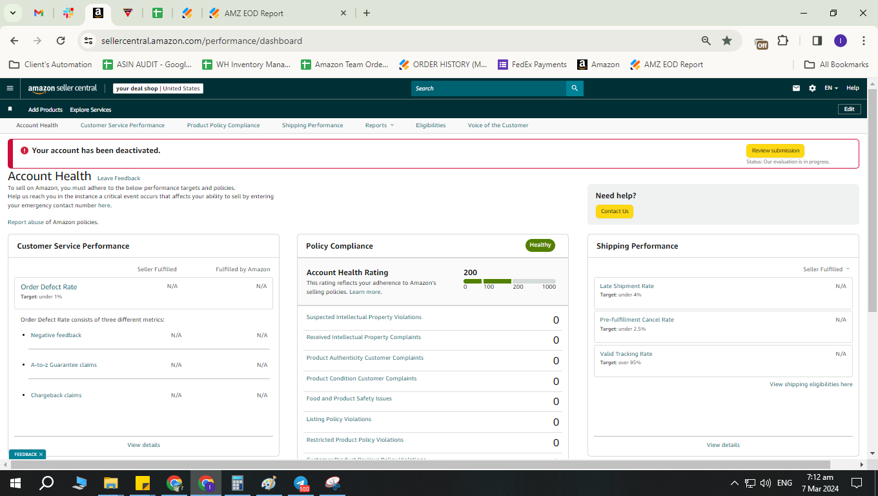Click the Contact Us button
878x496 pixels.
(615, 211)
